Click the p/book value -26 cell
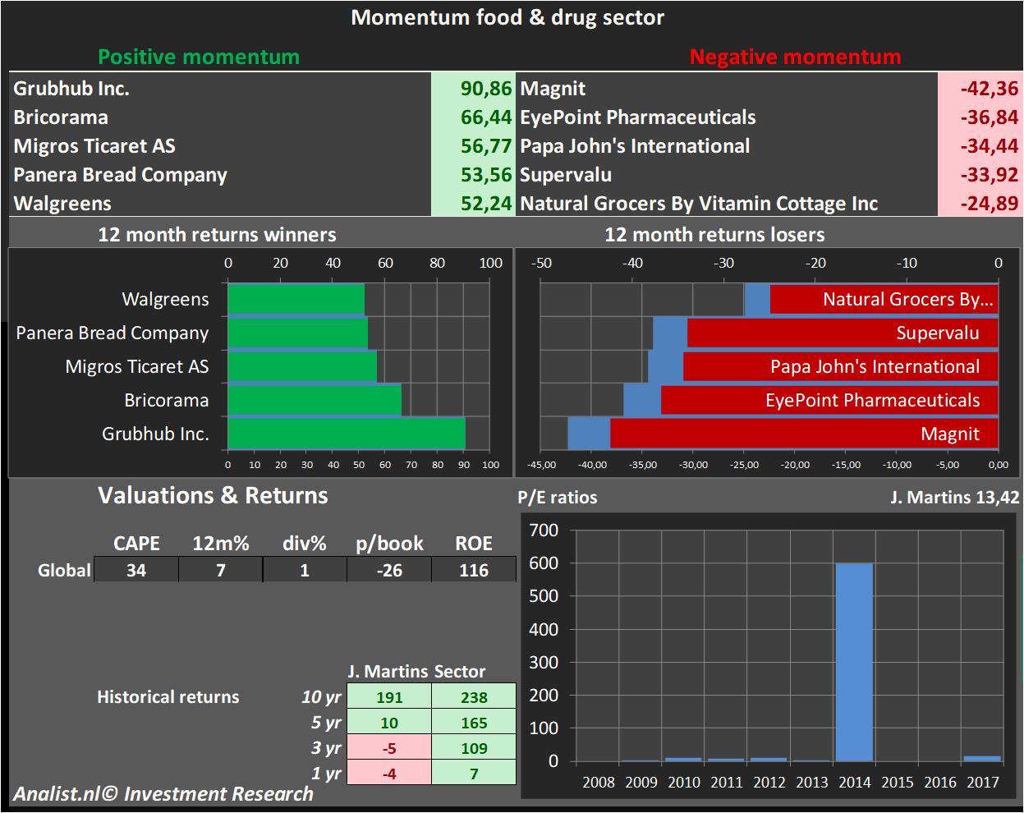Viewport: 1024px width, 813px height. point(389,570)
